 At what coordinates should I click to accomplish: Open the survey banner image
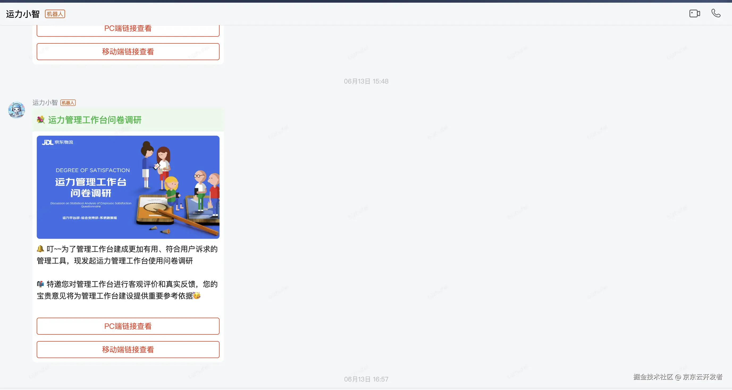(128, 187)
